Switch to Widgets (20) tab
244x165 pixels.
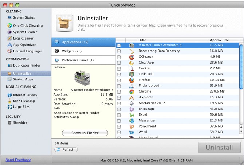coord(83,51)
